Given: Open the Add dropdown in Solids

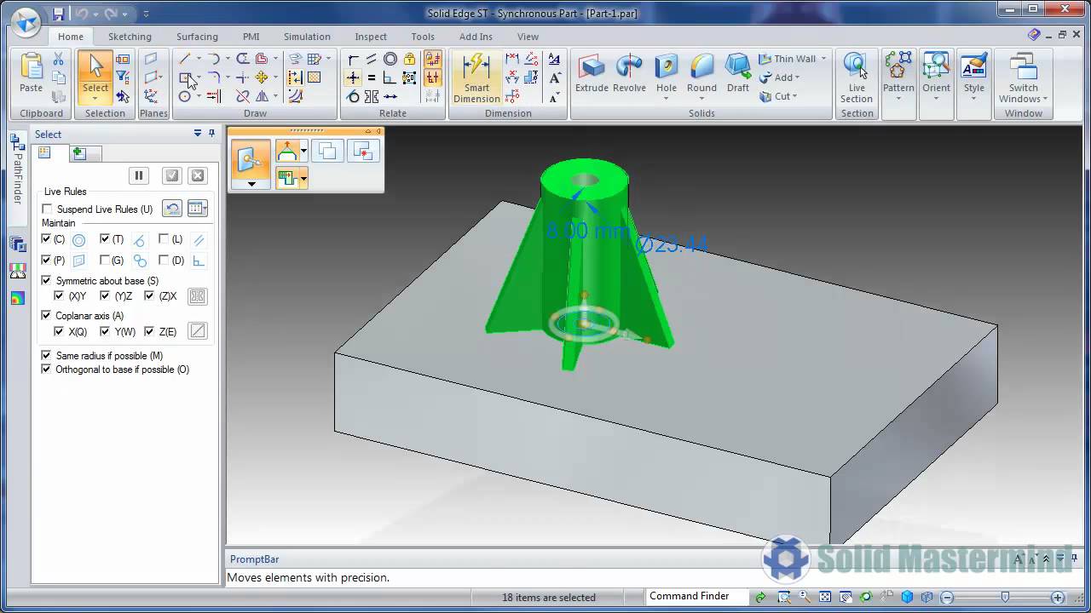Looking at the screenshot, I should point(799,77).
